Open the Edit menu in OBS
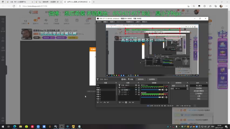230x129 pixels. (x=106, y=22)
